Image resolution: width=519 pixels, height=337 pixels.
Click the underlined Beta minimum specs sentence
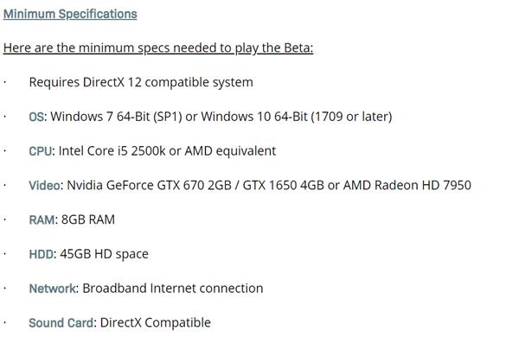158,48
